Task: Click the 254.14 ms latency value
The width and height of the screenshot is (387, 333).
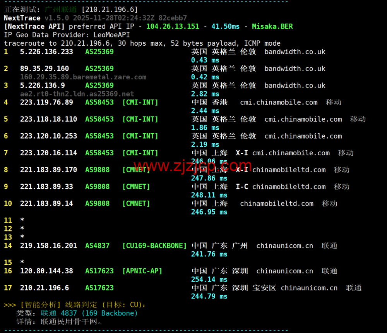Action: click(x=209, y=279)
